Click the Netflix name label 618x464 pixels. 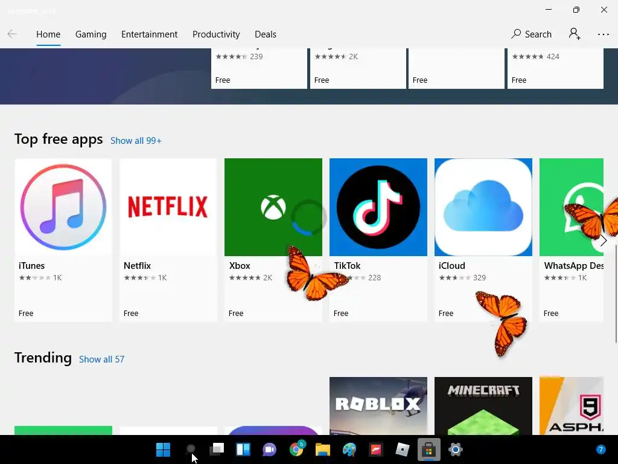point(137,266)
